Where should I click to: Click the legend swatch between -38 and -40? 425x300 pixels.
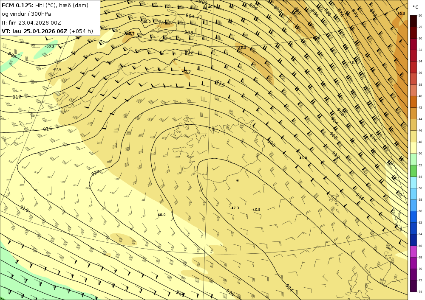[x=414, y=90]
